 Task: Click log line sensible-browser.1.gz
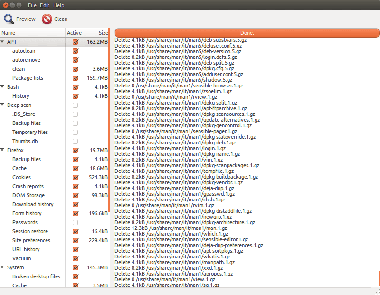pos(179,86)
